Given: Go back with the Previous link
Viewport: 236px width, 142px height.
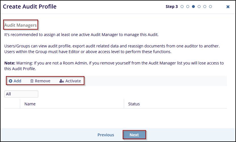Looking at the screenshot, I should (x=106, y=135).
